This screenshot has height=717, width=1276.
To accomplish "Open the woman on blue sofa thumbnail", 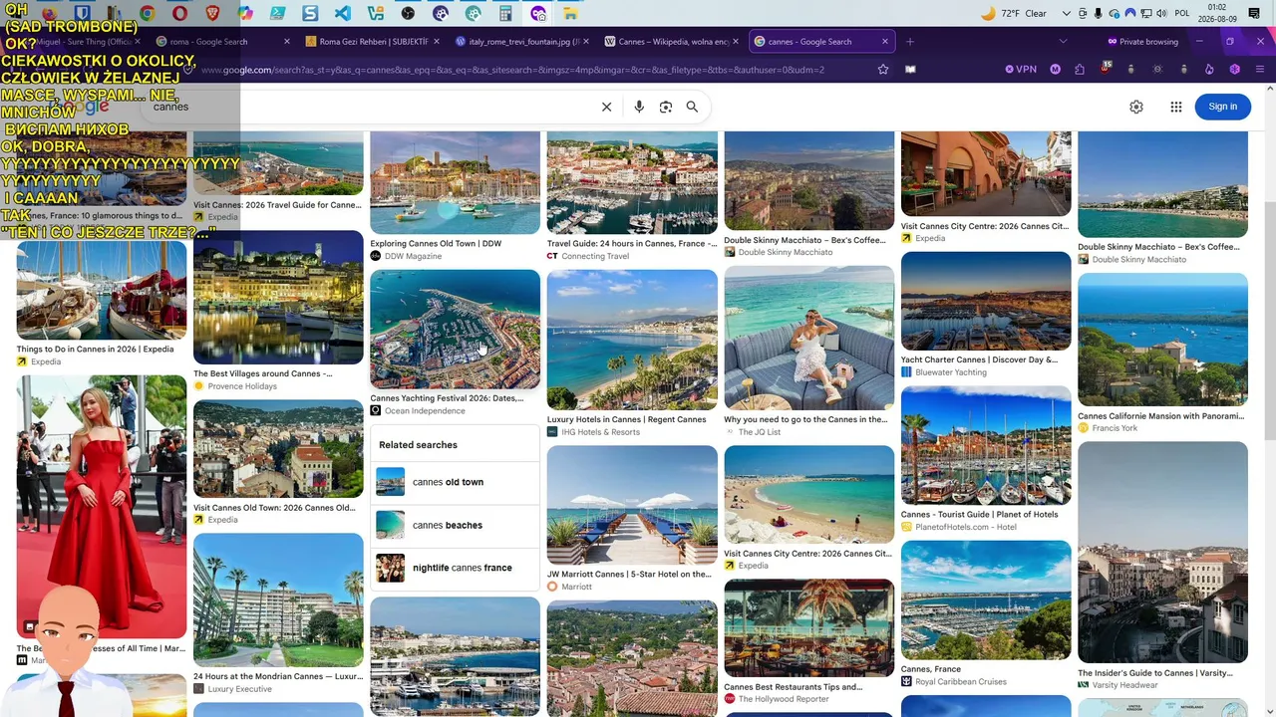I will pos(808,338).
